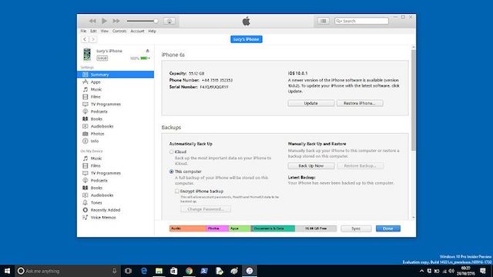Click the Change Password button
Viewport: 493px width, 277px height.
[206, 209]
